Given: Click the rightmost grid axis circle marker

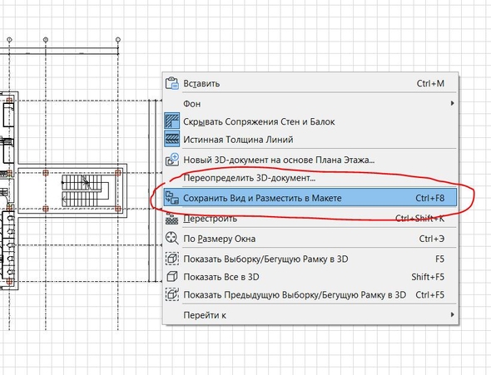Looking at the screenshot, I should tap(118, 40).
